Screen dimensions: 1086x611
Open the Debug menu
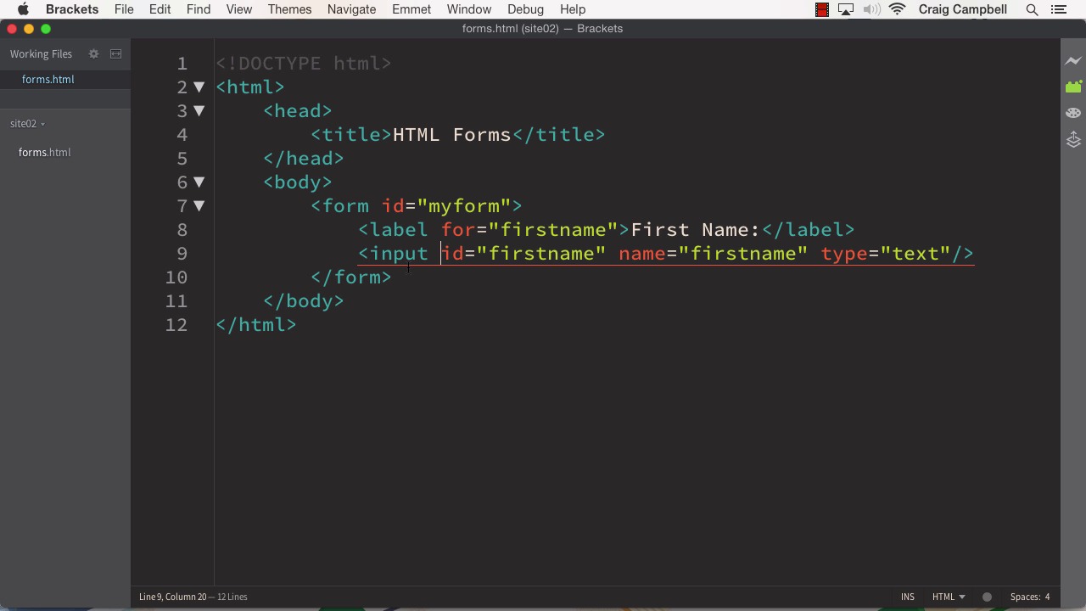click(525, 9)
